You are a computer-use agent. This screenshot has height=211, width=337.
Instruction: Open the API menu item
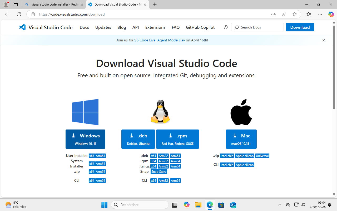(x=136, y=27)
